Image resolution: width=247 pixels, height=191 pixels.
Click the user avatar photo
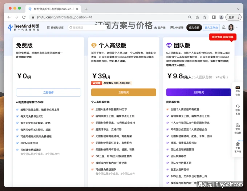click(x=231, y=27)
